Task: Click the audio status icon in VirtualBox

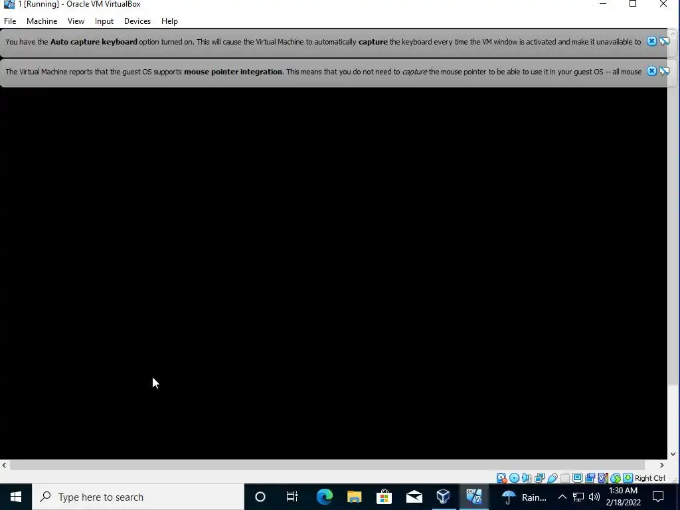Action: (x=527, y=478)
